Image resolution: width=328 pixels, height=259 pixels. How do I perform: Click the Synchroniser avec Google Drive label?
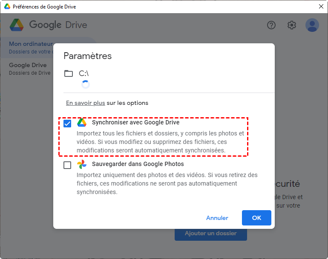(136, 122)
